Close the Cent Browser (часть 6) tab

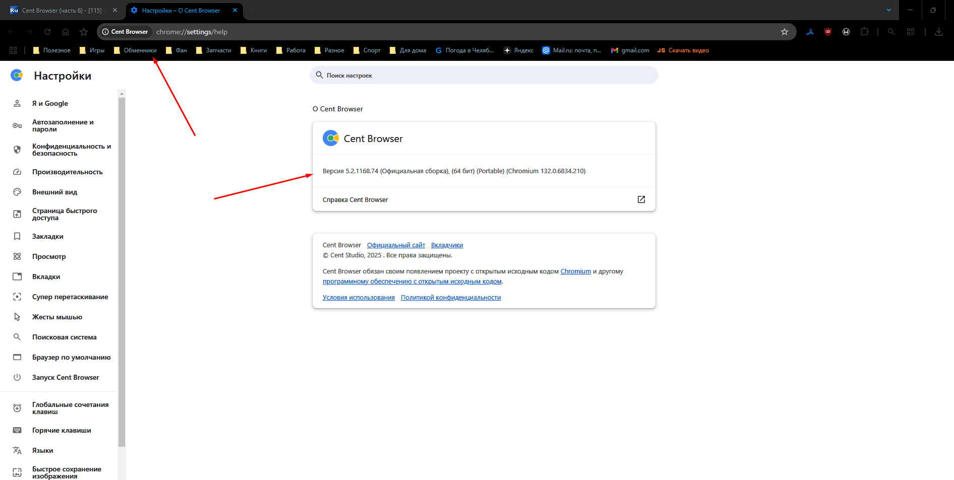115,10
